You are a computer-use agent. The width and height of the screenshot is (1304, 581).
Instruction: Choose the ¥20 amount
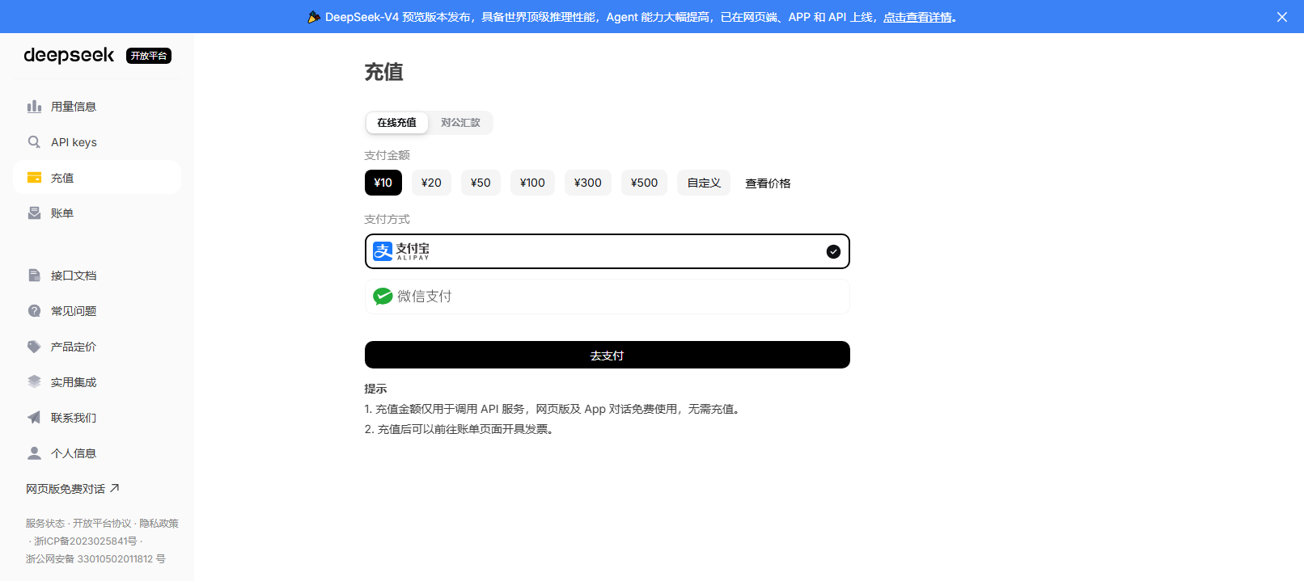(x=431, y=183)
